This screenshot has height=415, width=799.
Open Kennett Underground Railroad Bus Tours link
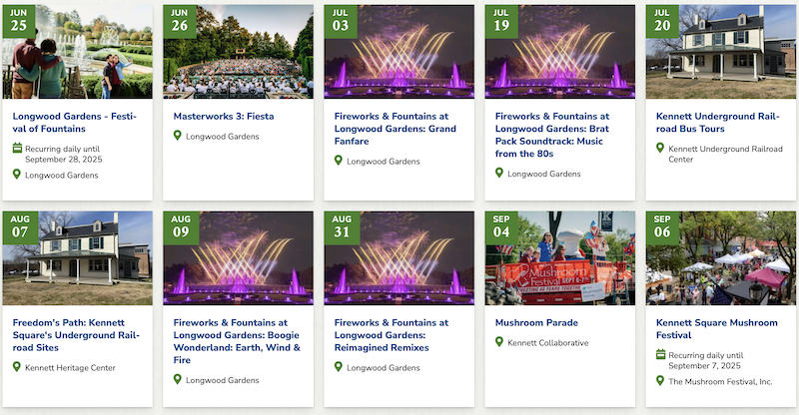tap(717, 122)
